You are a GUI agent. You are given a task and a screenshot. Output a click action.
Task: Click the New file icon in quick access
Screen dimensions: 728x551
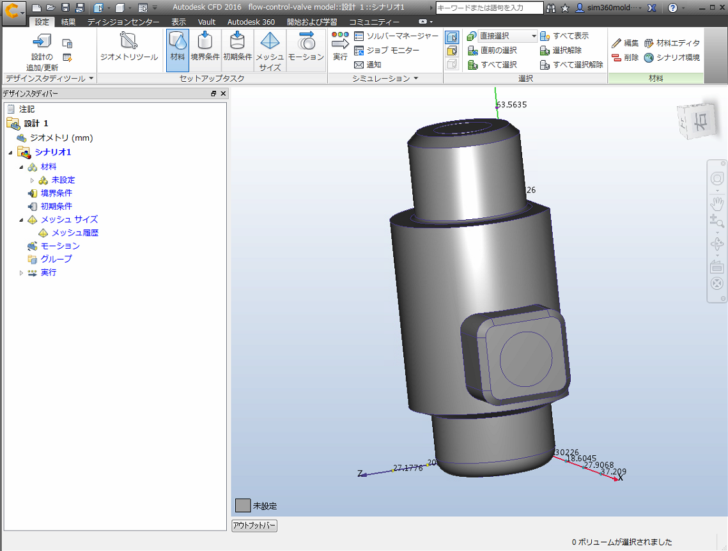pyautogui.click(x=36, y=8)
